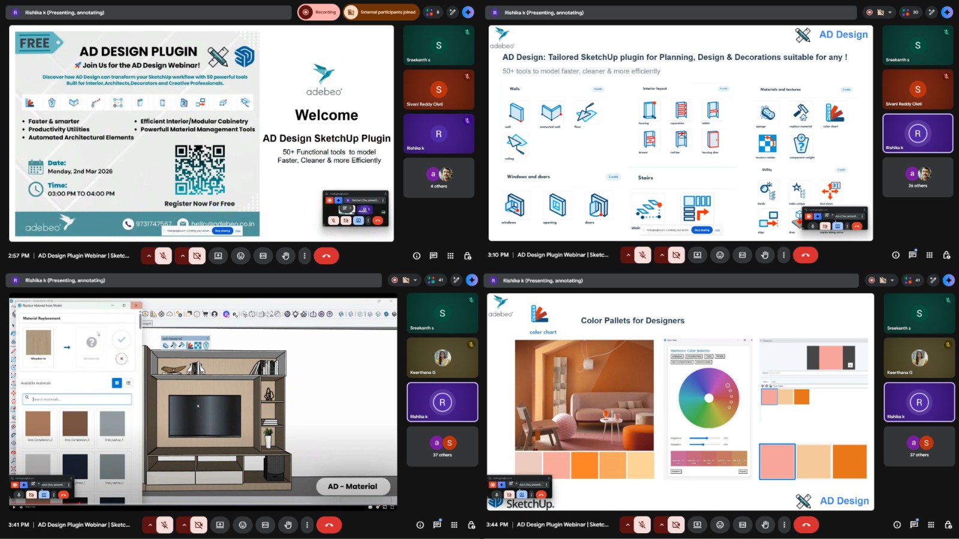Click External participants joined badge
959x539 pixels.
coord(381,12)
